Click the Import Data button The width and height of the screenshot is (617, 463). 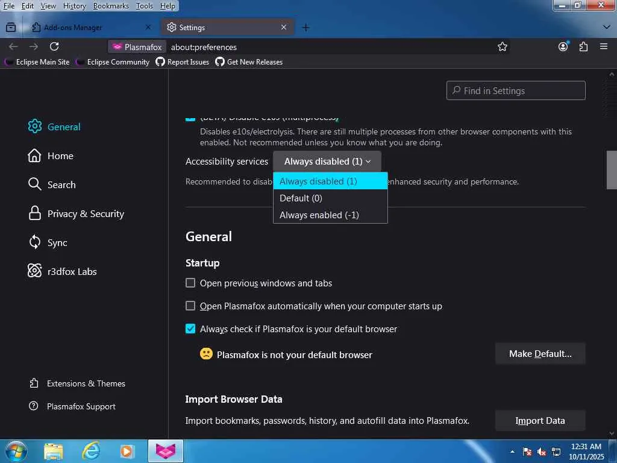pos(540,420)
